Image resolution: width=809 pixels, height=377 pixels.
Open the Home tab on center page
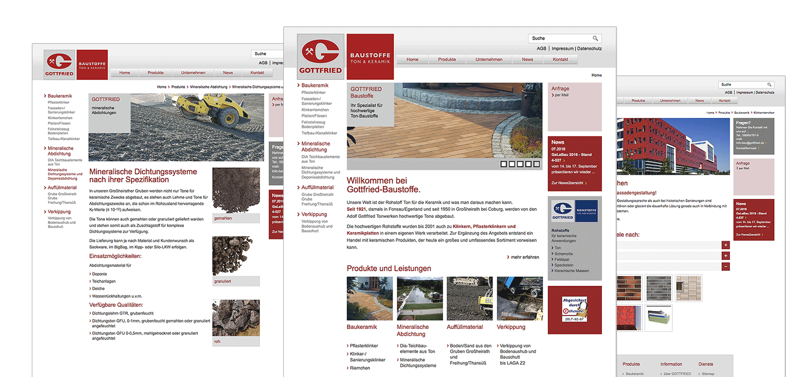click(413, 59)
